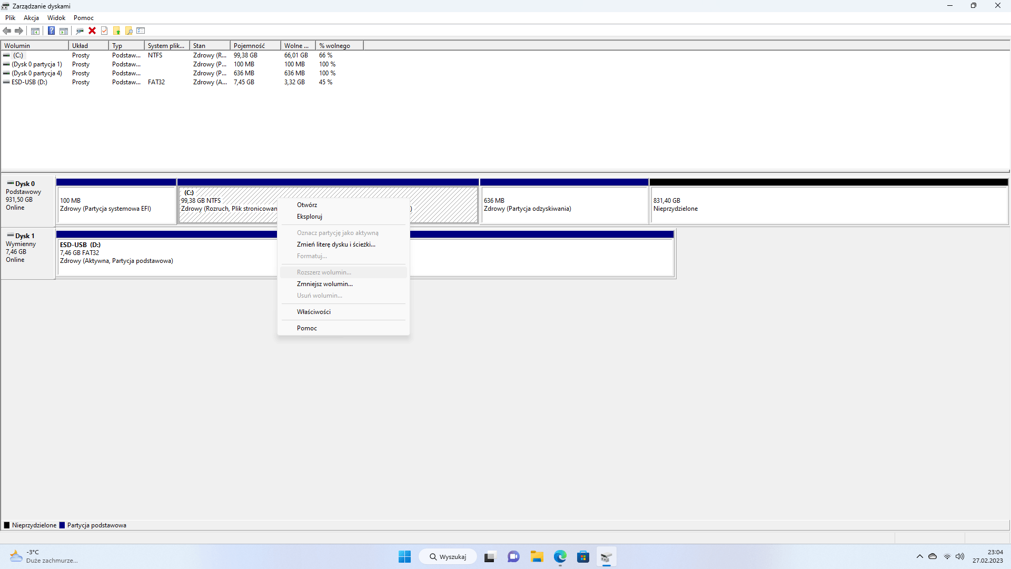The width and height of the screenshot is (1011, 569).
Task: Click the Forward arrow toolbar icon
Action: pyautogui.click(x=19, y=31)
